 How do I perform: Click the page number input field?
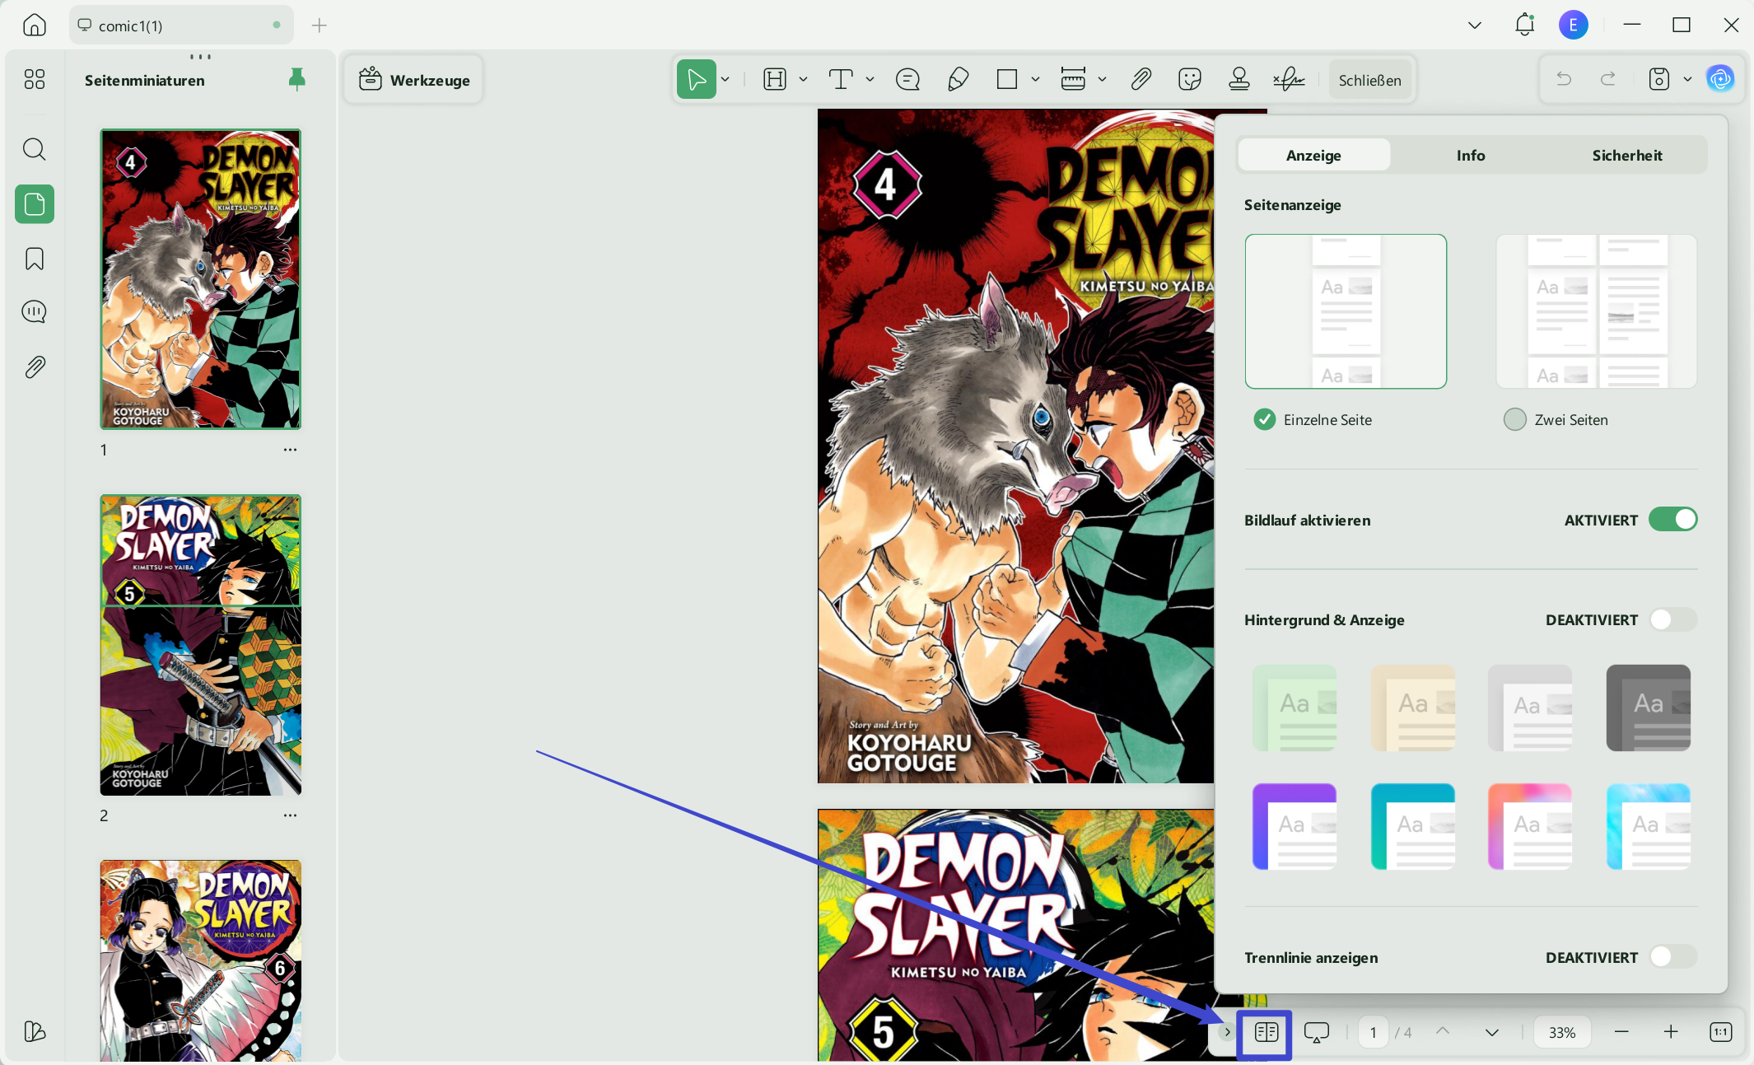point(1373,1032)
